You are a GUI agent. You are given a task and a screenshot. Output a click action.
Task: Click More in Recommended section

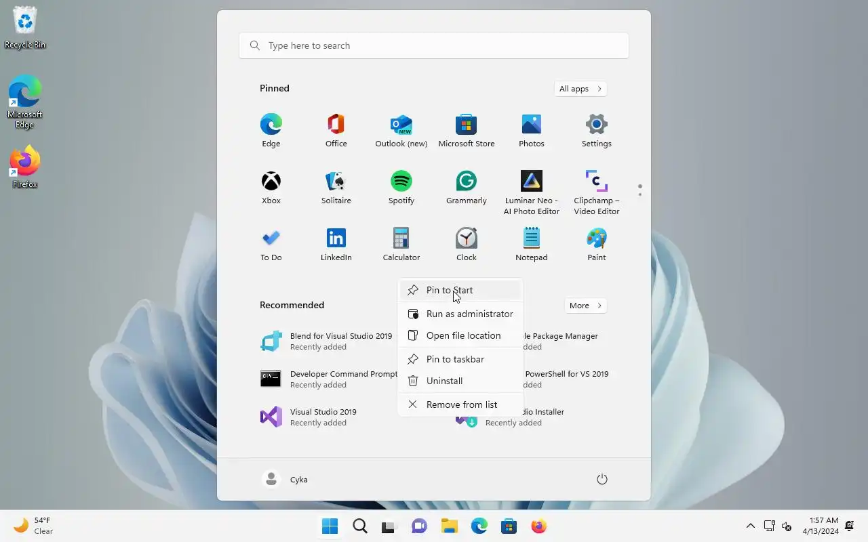[586, 306]
